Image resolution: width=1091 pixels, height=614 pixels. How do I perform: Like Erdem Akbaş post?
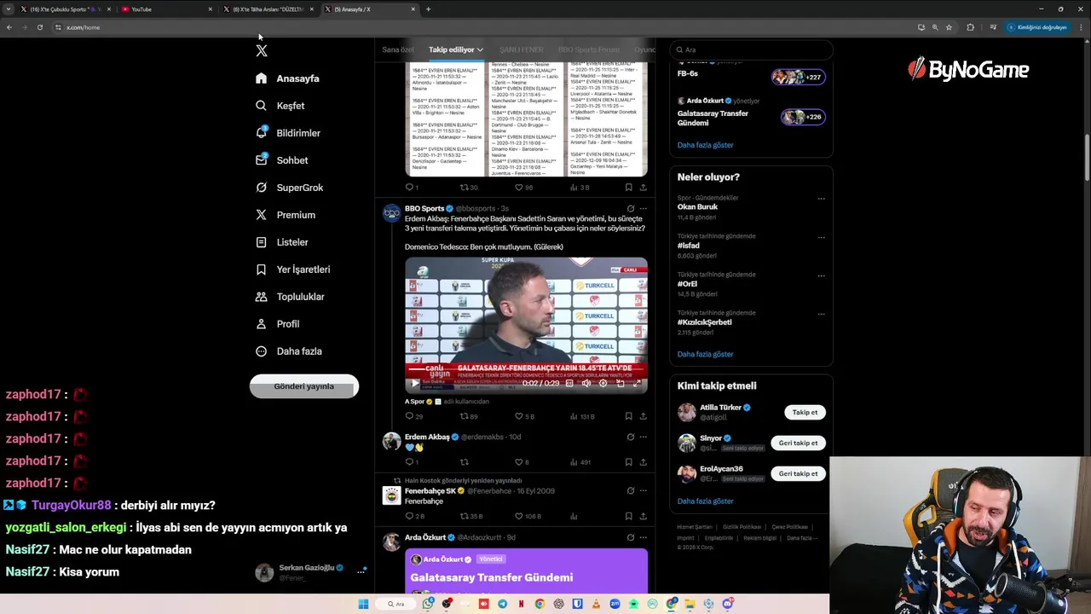pos(522,462)
